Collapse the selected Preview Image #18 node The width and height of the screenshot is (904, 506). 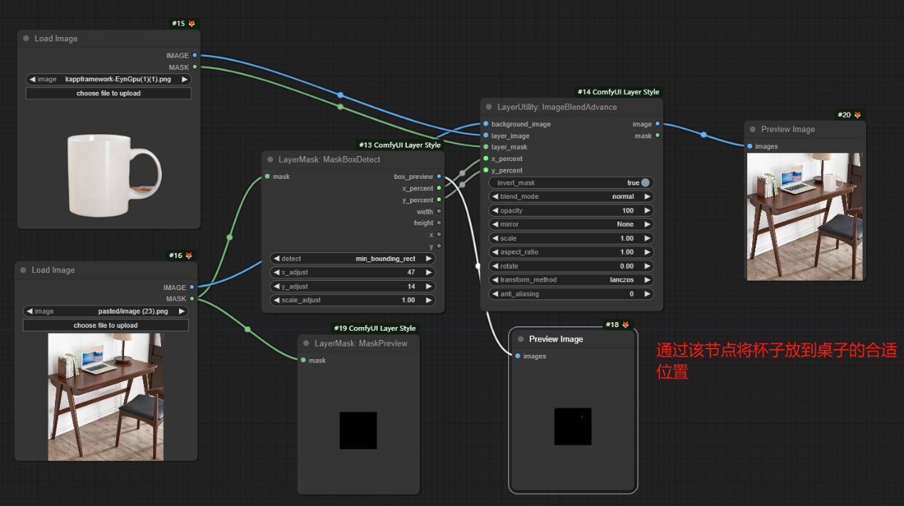pyautogui.click(x=520, y=339)
